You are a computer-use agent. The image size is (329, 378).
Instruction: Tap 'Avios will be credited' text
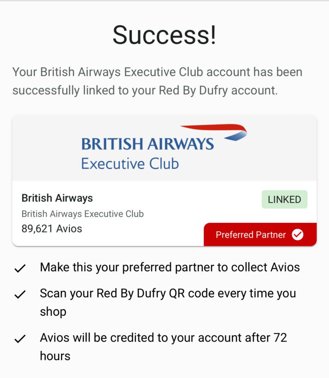pyautogui.click(x=163, y=338)
